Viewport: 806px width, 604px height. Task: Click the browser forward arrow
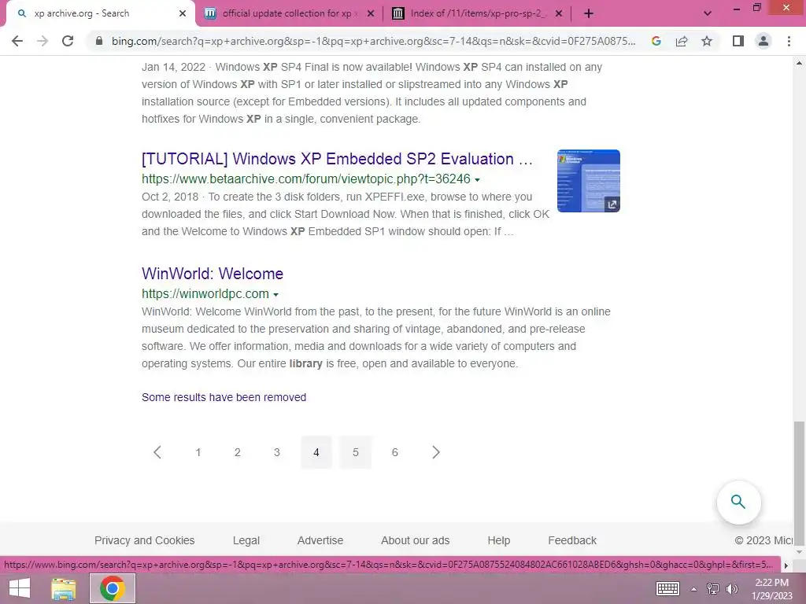43,41
